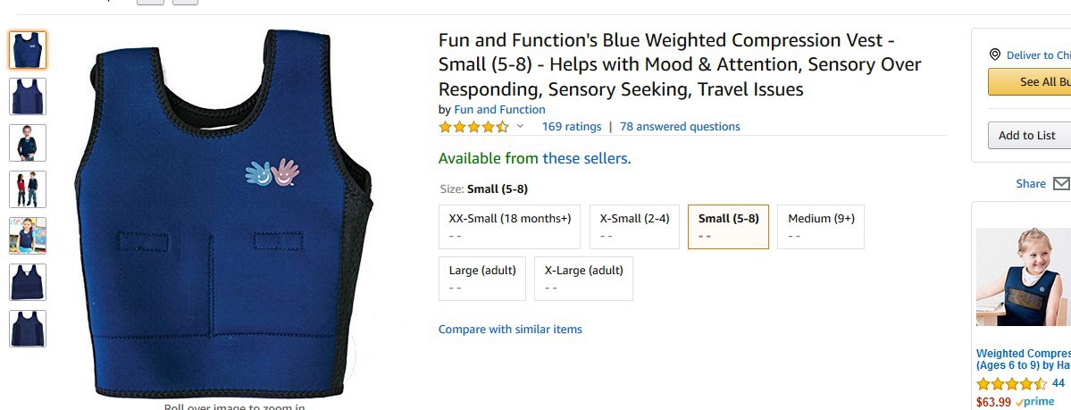Select the Medium (9+) size option

pyautogui.click(x=821, y=227)
